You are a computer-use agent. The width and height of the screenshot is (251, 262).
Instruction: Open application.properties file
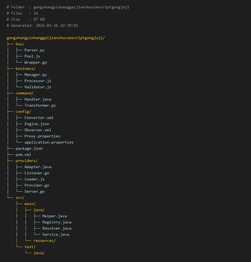pyautogui.click(x=49, y=142)
